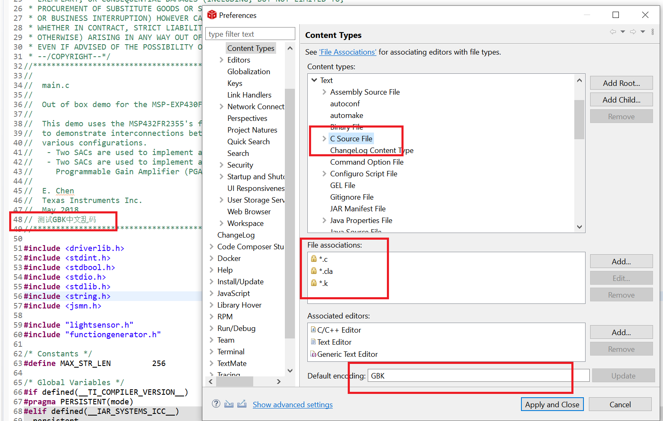
Task: Open the 'File Associations' link
Action: tap(348, 52)
